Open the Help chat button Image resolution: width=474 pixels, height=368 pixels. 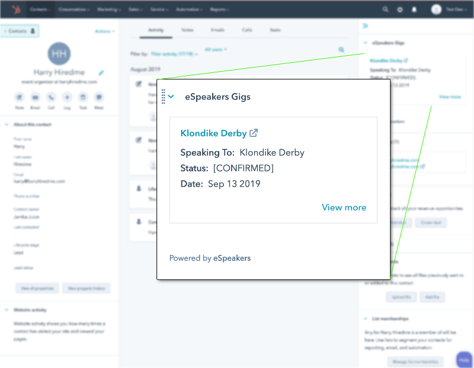pos(464,360)
